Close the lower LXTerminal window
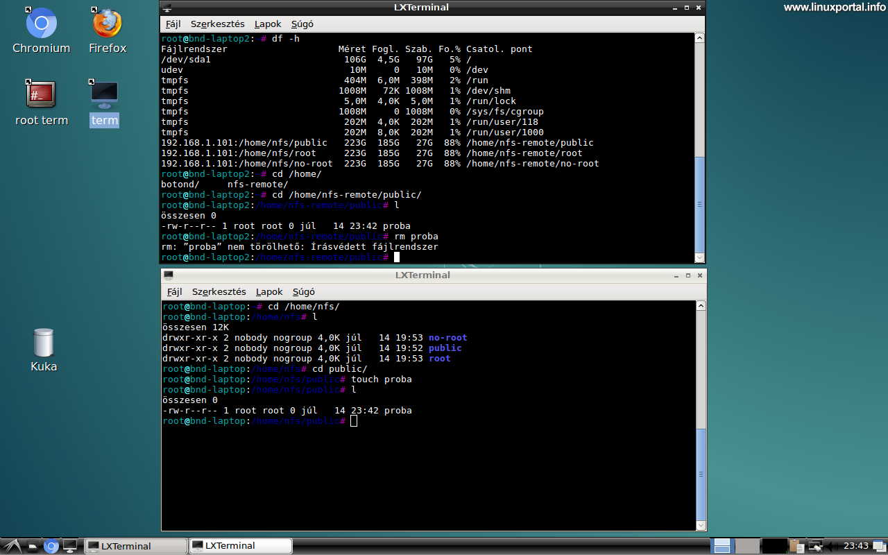This screenshot has height=555, width=888. click(x=700, y=275)
